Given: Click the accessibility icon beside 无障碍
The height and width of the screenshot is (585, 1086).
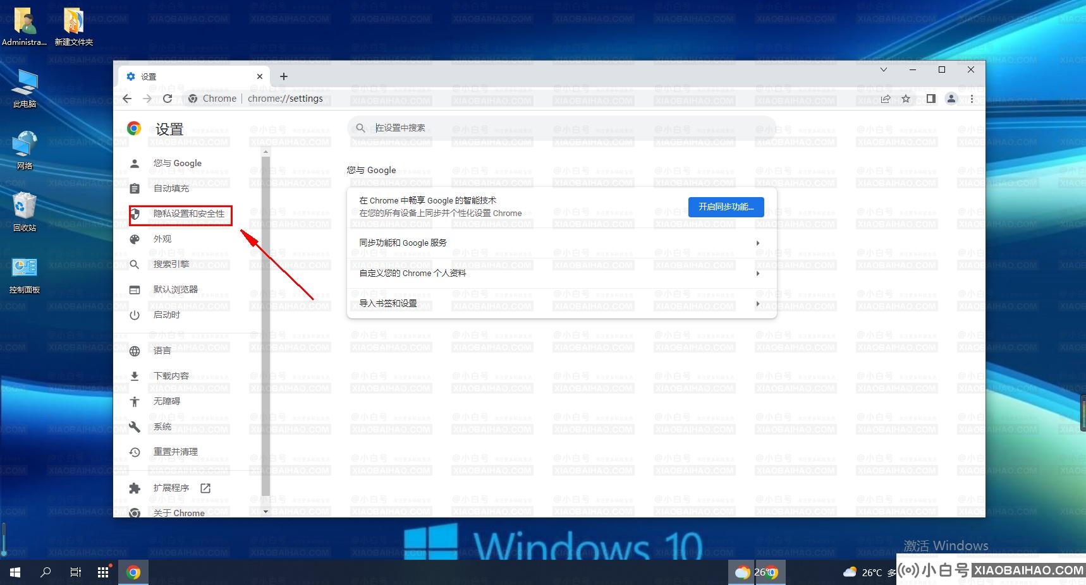Looking at the screenshot, I should (135, 401).
